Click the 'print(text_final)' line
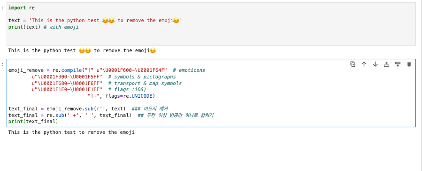The width and height of the screenshot is (422, 171). point(33,122)
